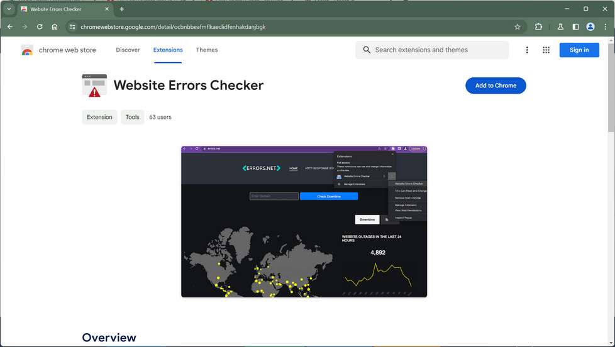Switch to the Extensions tab
The image size is (615, 347).
tap(168, 50)
